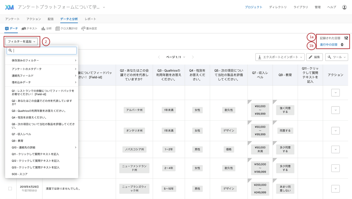Open the project title dropdown arrow
This screenshot has height=199, width=352.
[104, 7]
